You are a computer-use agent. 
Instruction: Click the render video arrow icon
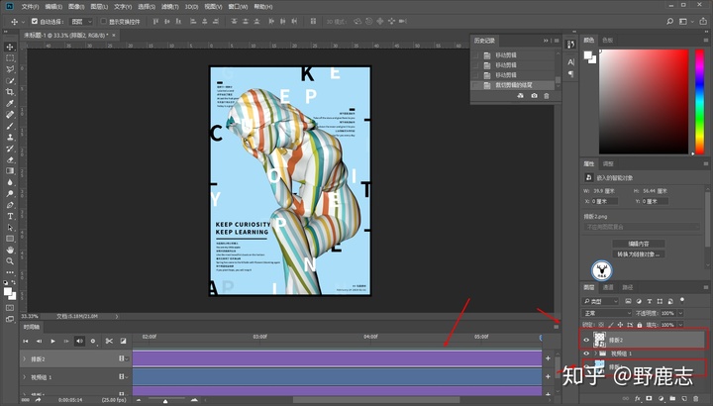39,400
